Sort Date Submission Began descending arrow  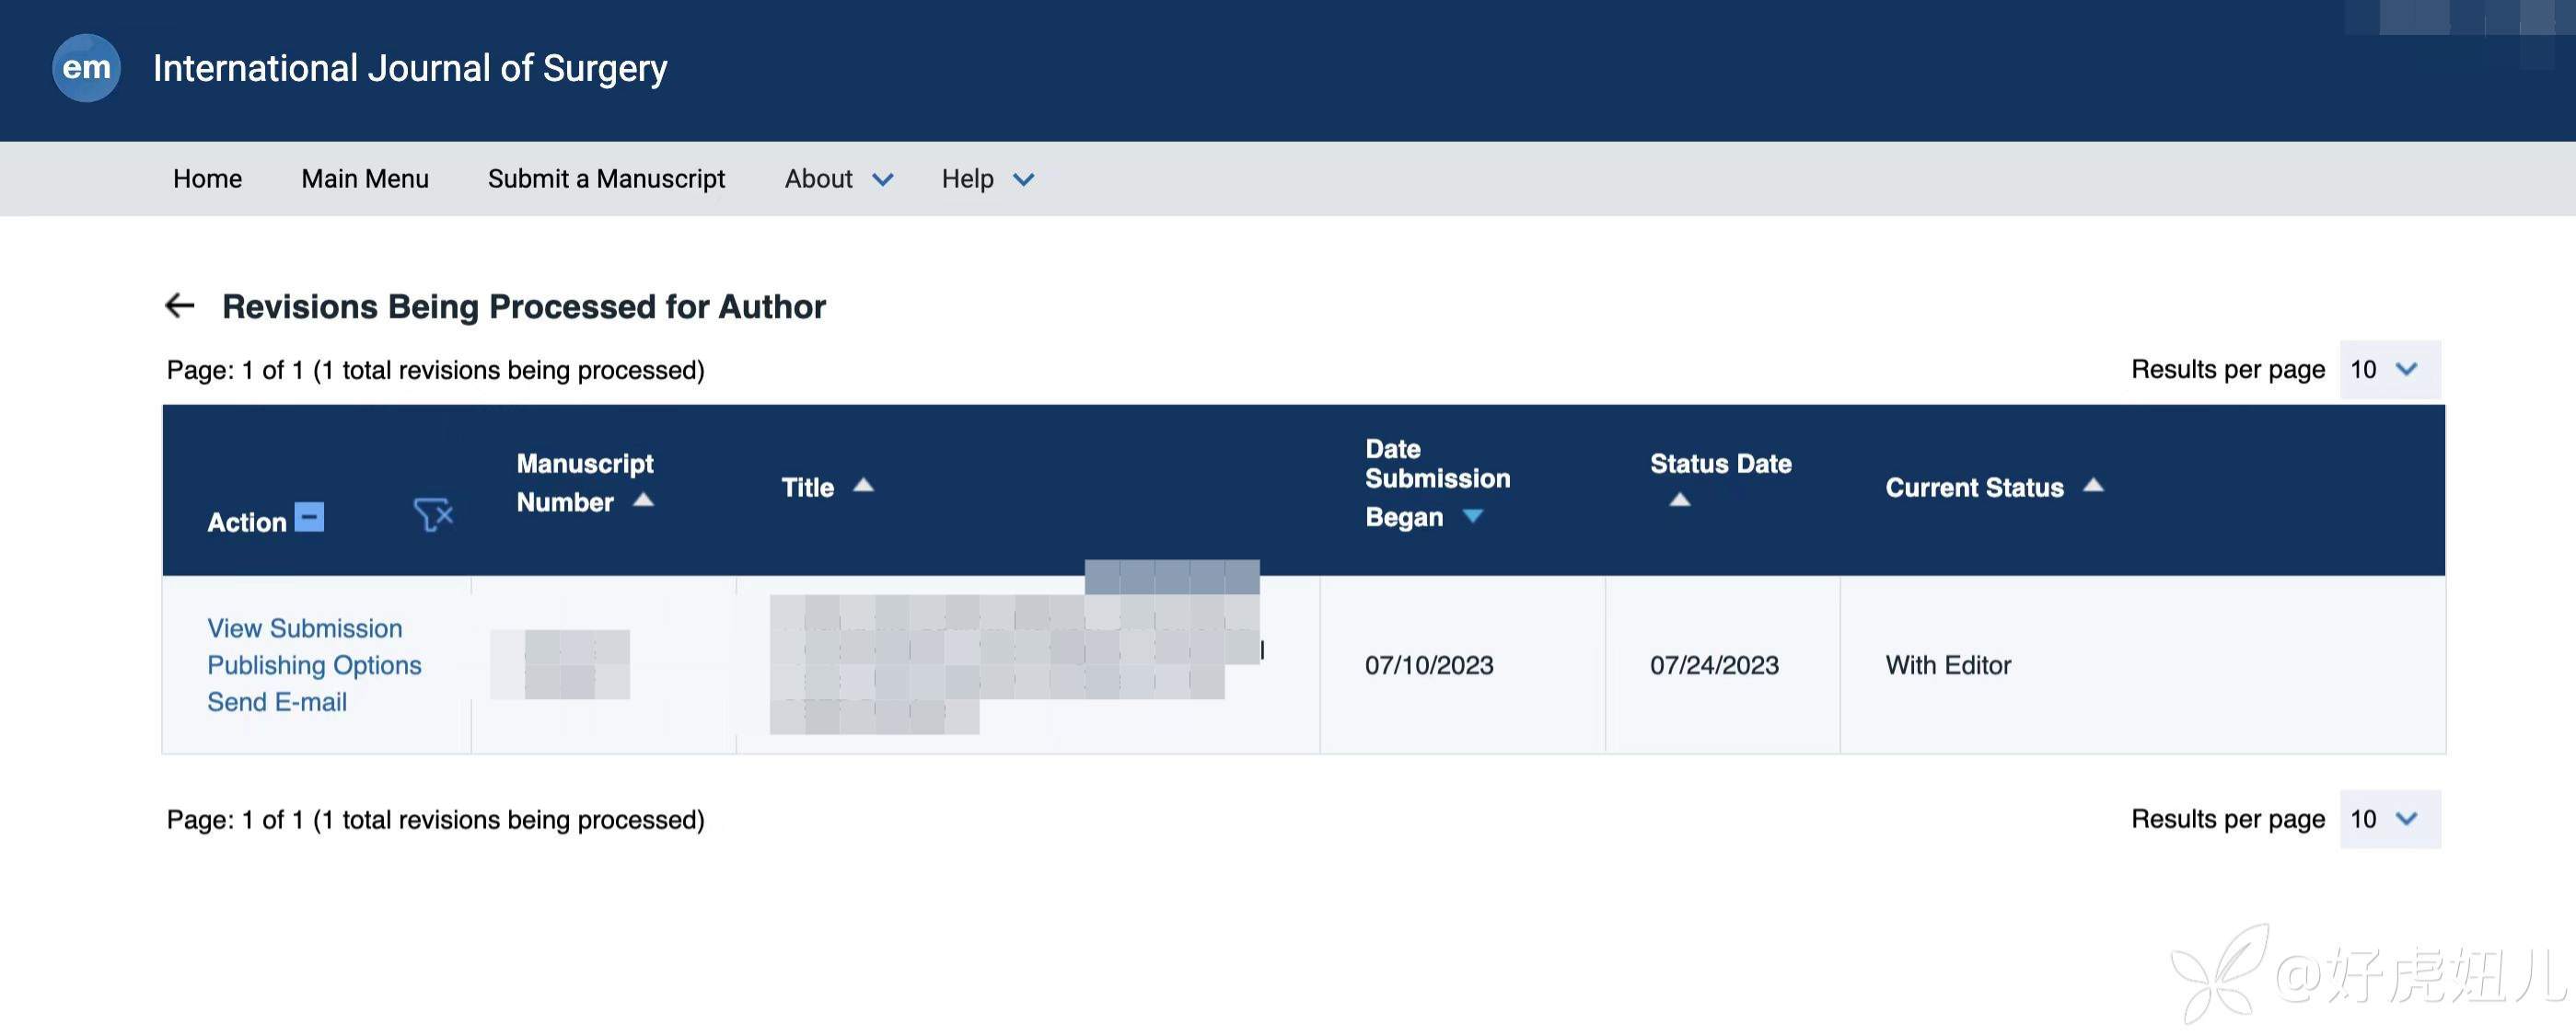click(1472, 516)
